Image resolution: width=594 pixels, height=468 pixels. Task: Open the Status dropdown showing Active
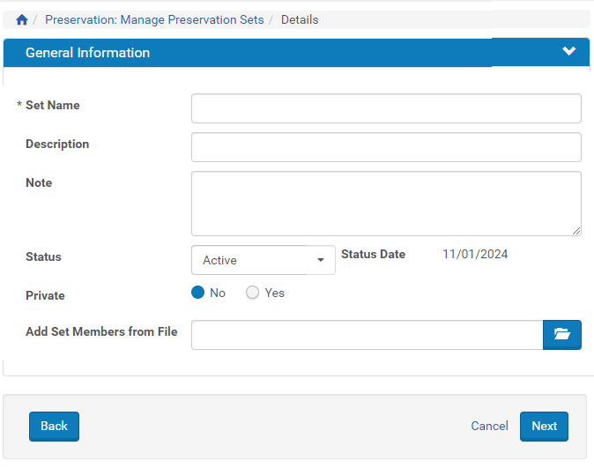pos(263,260)
